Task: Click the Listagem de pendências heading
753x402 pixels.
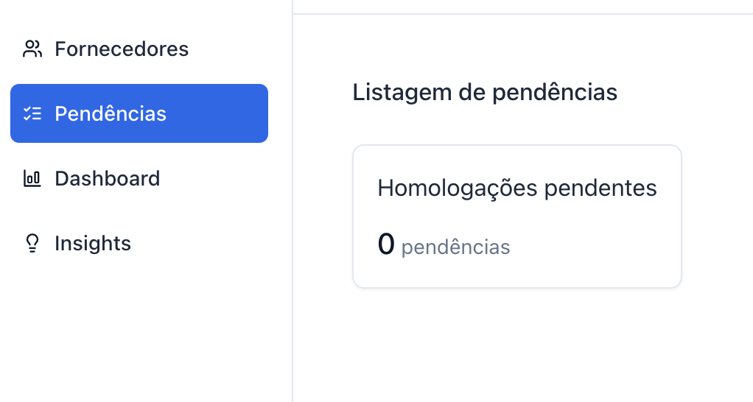Action: tap(485, 93)
